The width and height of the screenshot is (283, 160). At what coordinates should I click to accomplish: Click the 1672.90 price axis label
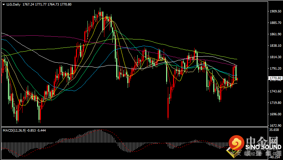[x=276, y=126]
